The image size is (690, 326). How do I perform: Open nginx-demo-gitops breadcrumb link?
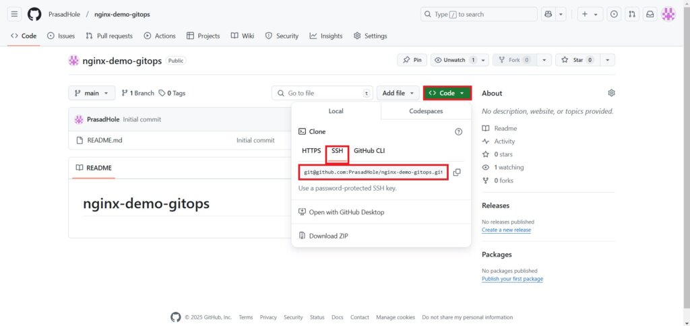[122, 14]
